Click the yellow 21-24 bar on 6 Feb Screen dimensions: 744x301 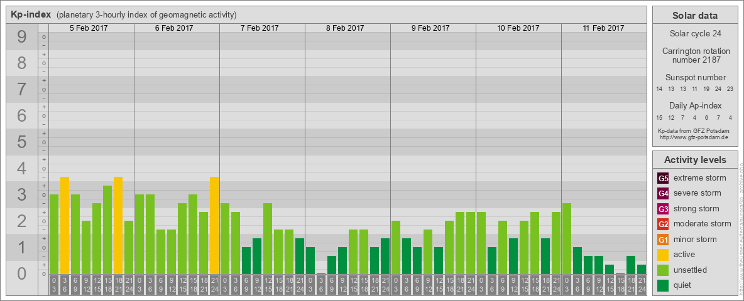214,225
